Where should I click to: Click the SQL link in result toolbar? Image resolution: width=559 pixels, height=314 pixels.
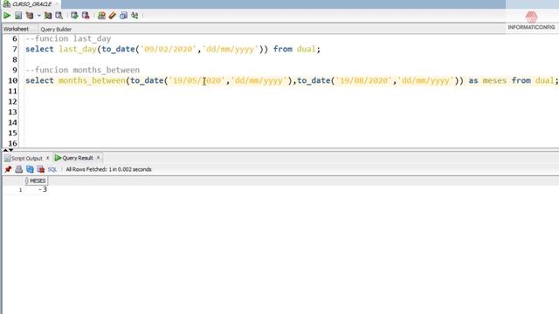52,169
